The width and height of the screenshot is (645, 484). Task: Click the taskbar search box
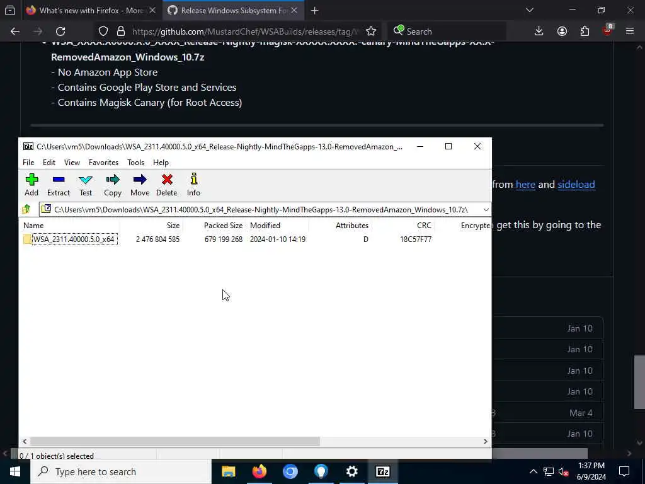[x=121, y=471]
